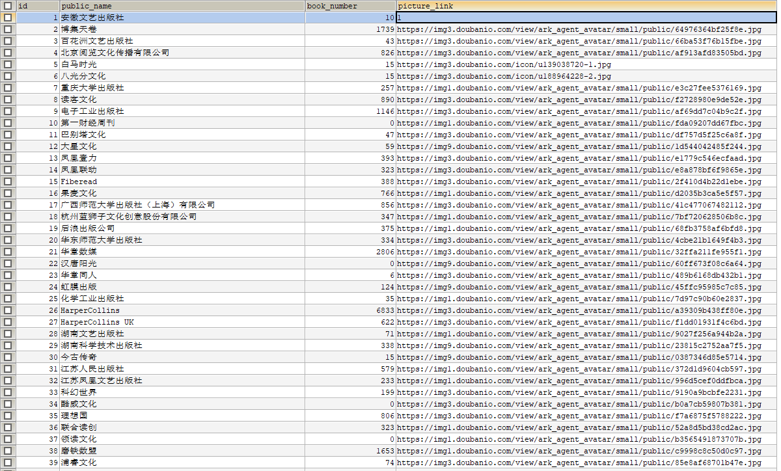Click the u188964228-2.jpg icon link cell
The width and height of the screenshot is (781, 471).
(x=586, y=76)
